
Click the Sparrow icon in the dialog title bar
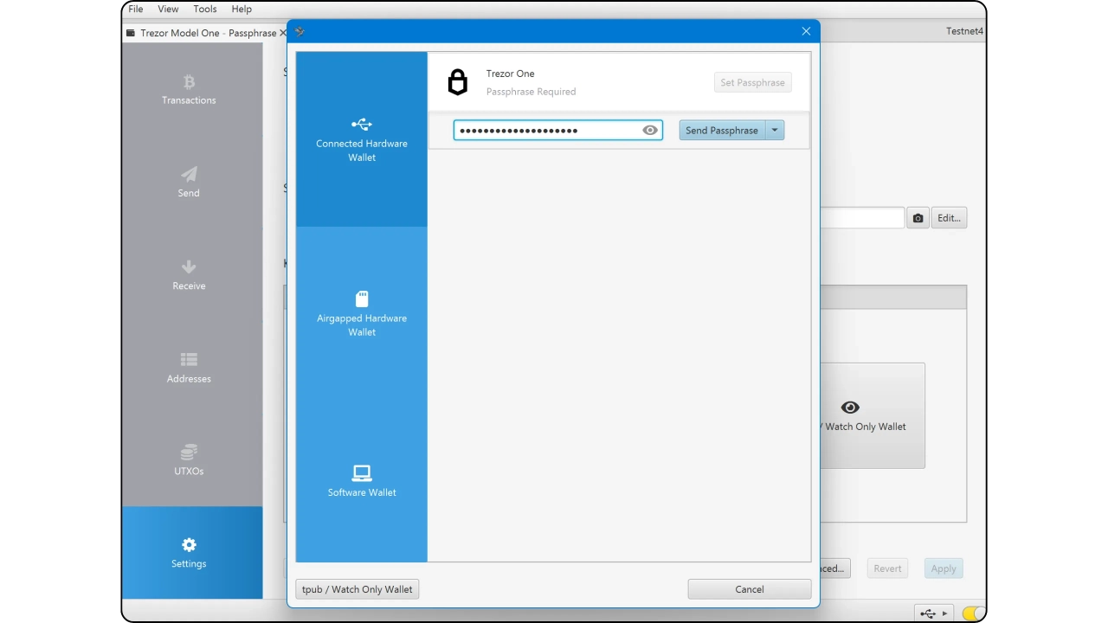coord(300,31)
